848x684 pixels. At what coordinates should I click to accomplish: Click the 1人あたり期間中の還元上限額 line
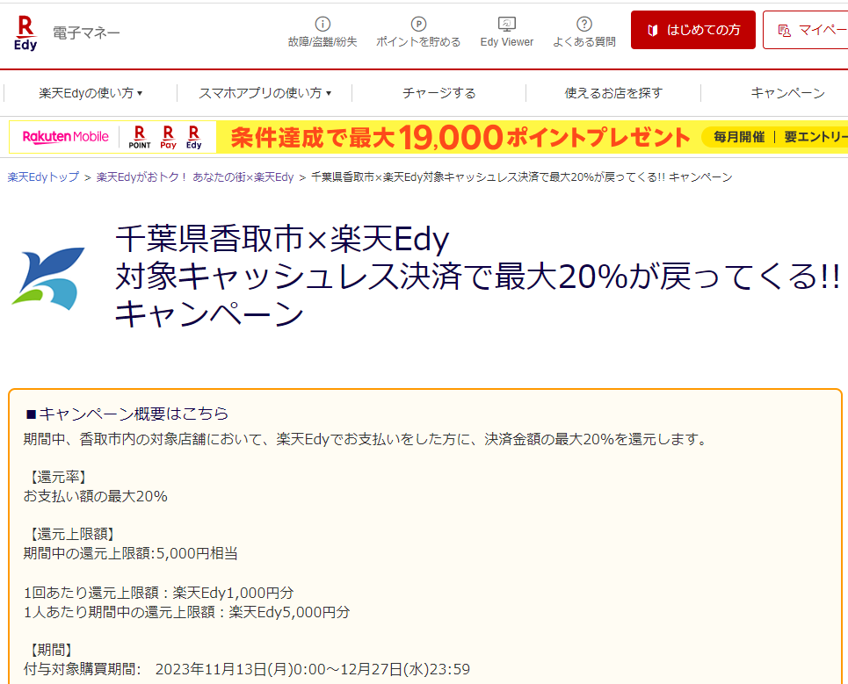click(x=186, y=612)
